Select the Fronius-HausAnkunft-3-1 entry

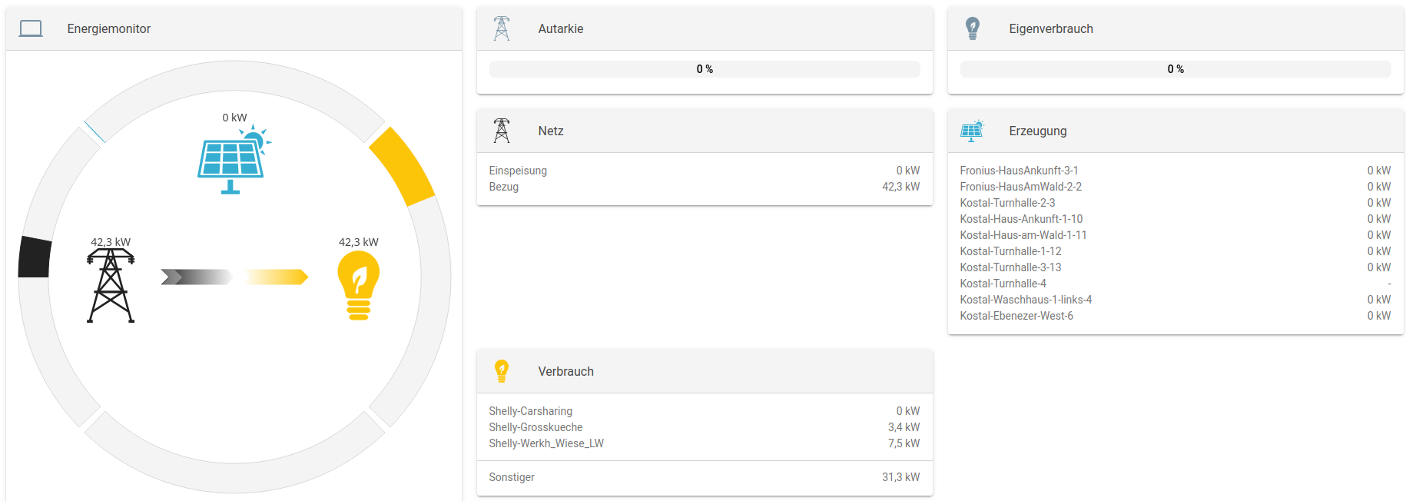(1019, 171)
